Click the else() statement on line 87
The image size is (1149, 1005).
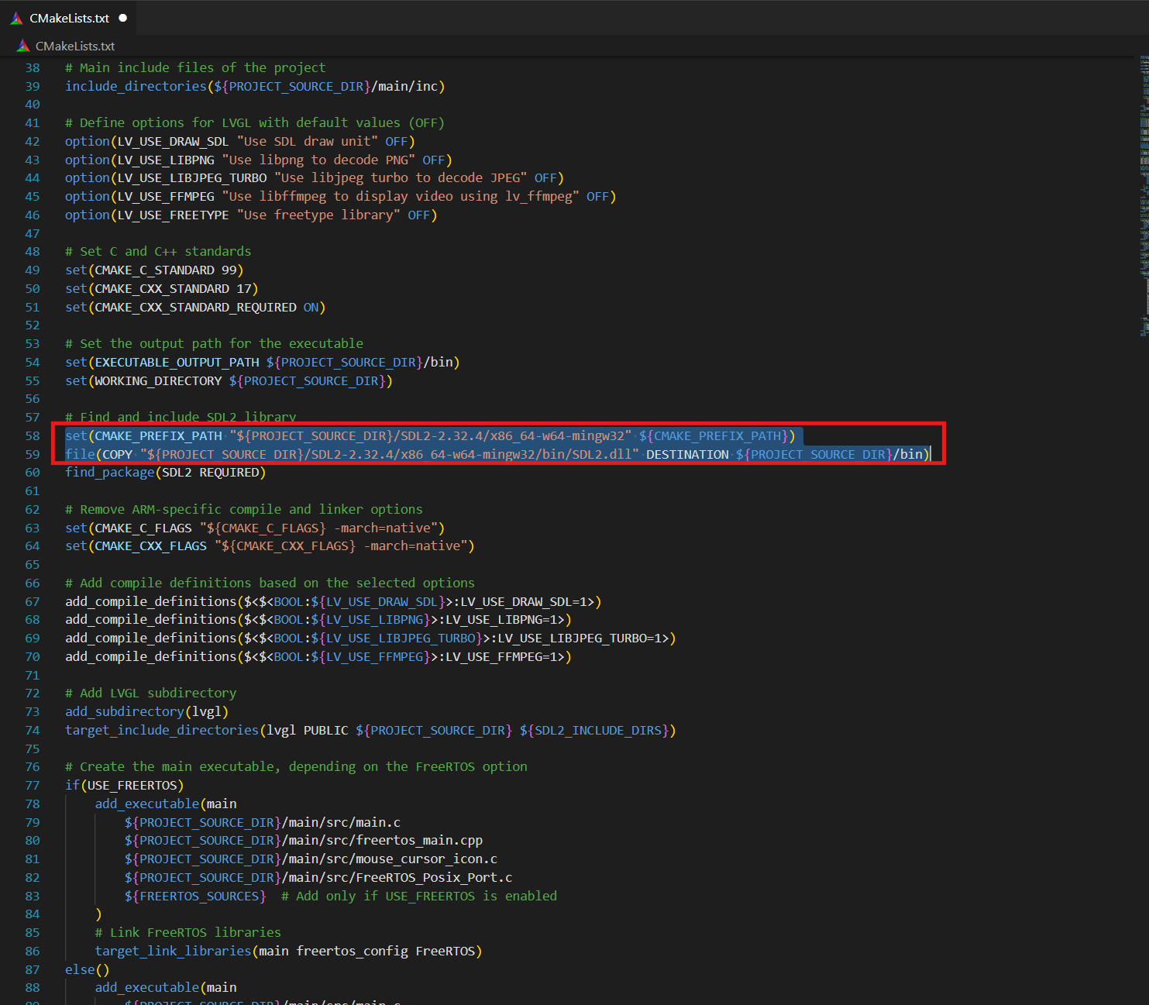pyautogui.click(x=87, y=969)
